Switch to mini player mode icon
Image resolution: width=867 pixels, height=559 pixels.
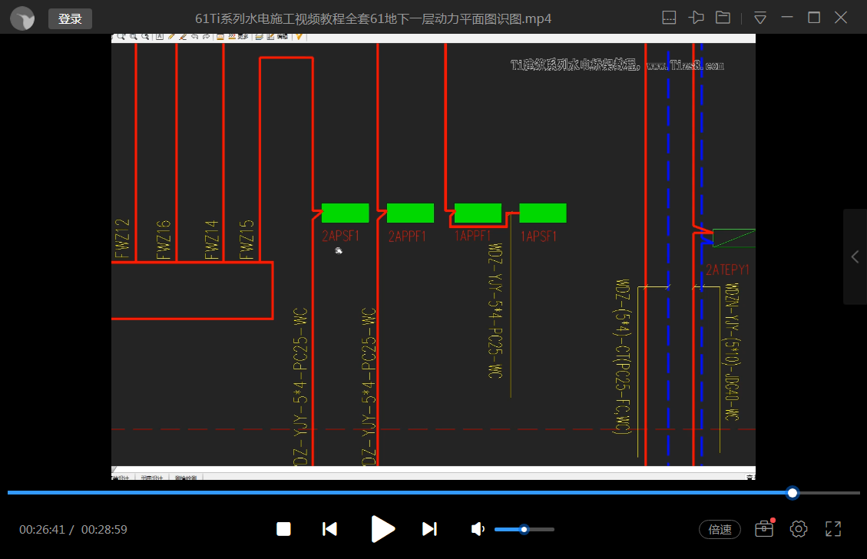click(x=669, y=18)
